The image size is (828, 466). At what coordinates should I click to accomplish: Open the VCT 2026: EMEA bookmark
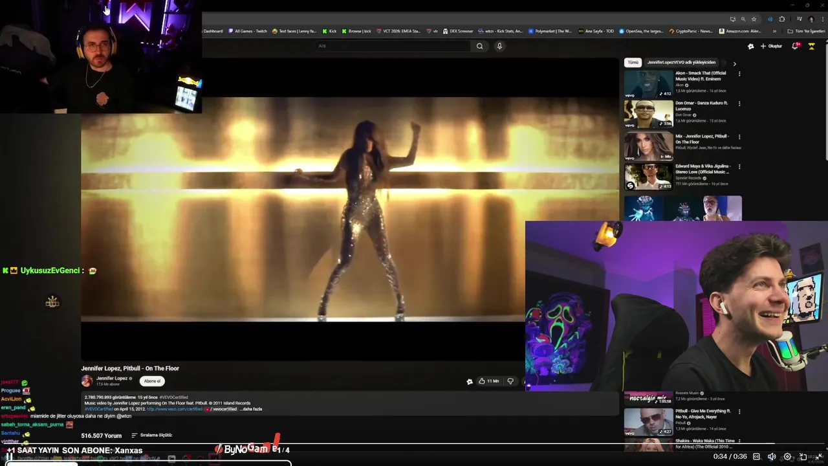(x=398, y=31)
